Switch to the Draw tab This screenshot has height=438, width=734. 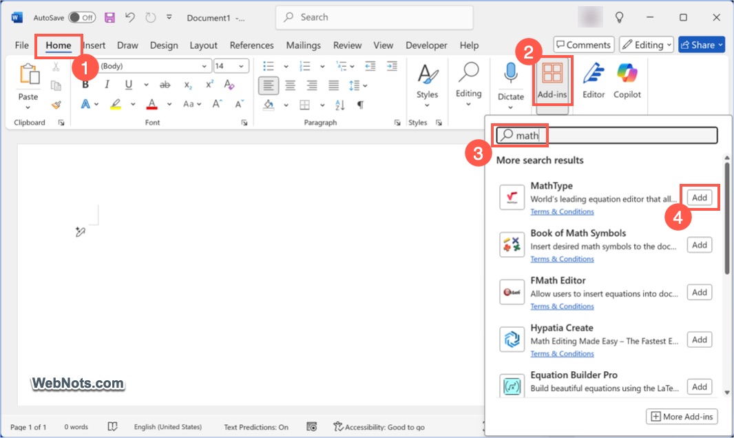(x=127, y=45)
